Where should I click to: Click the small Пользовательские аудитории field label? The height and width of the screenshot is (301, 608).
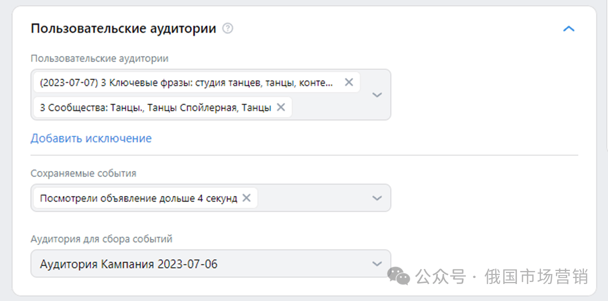coord(99,58)
